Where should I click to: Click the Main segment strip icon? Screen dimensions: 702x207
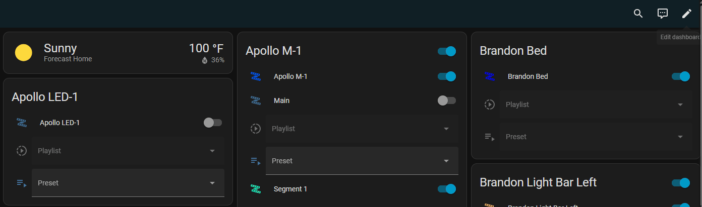256,100
